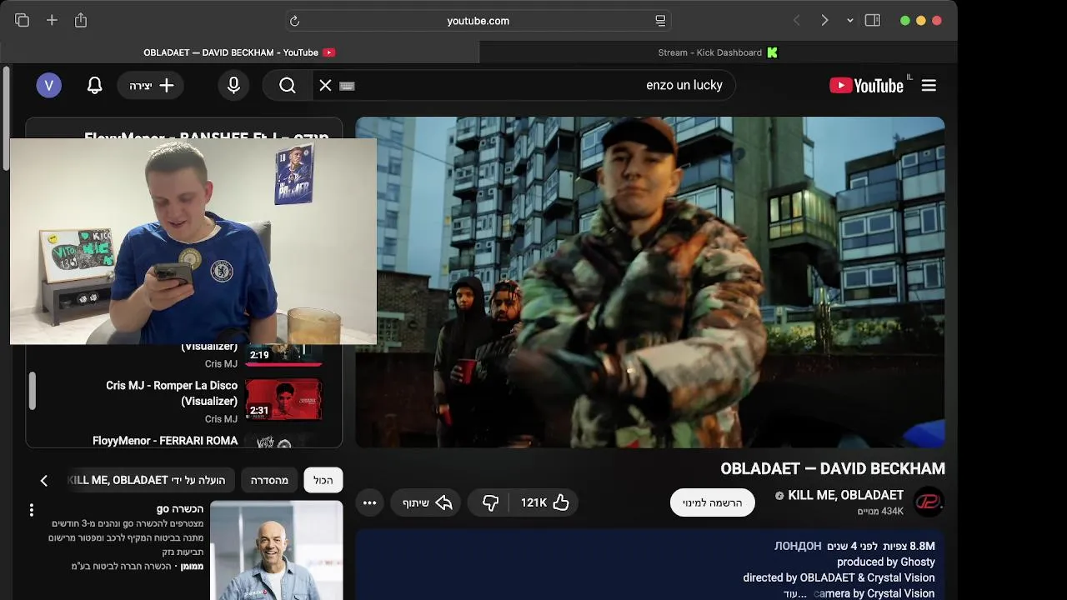
Task: Start voice search with microphone icon
Action: [x=233, y=85]
